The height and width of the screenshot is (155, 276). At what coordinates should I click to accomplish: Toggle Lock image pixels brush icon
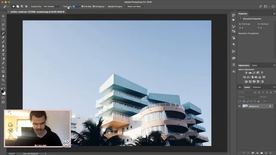(248, 102)
